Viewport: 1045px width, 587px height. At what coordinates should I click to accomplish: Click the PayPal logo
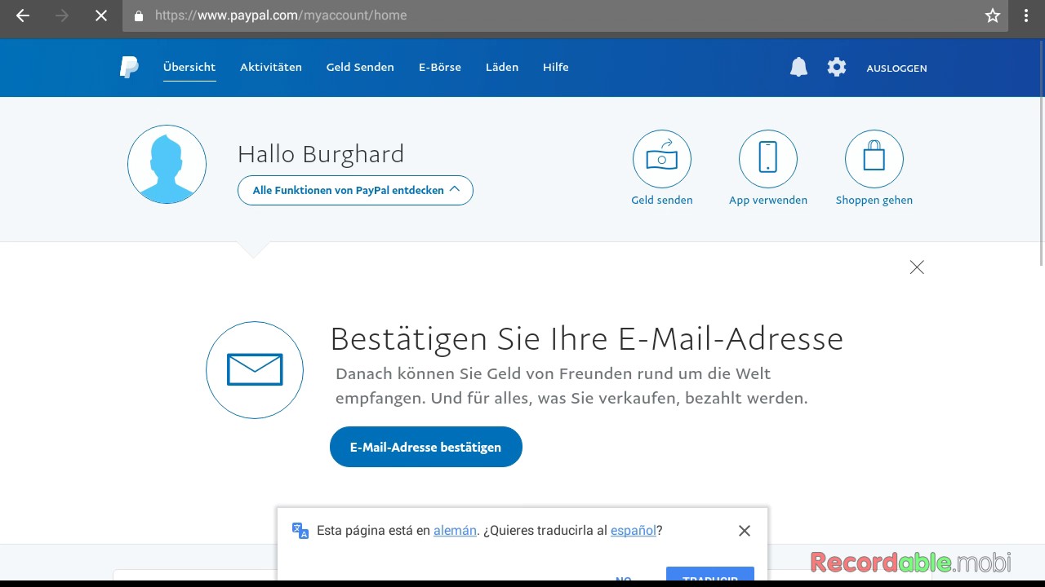click(x=129, y=68)
